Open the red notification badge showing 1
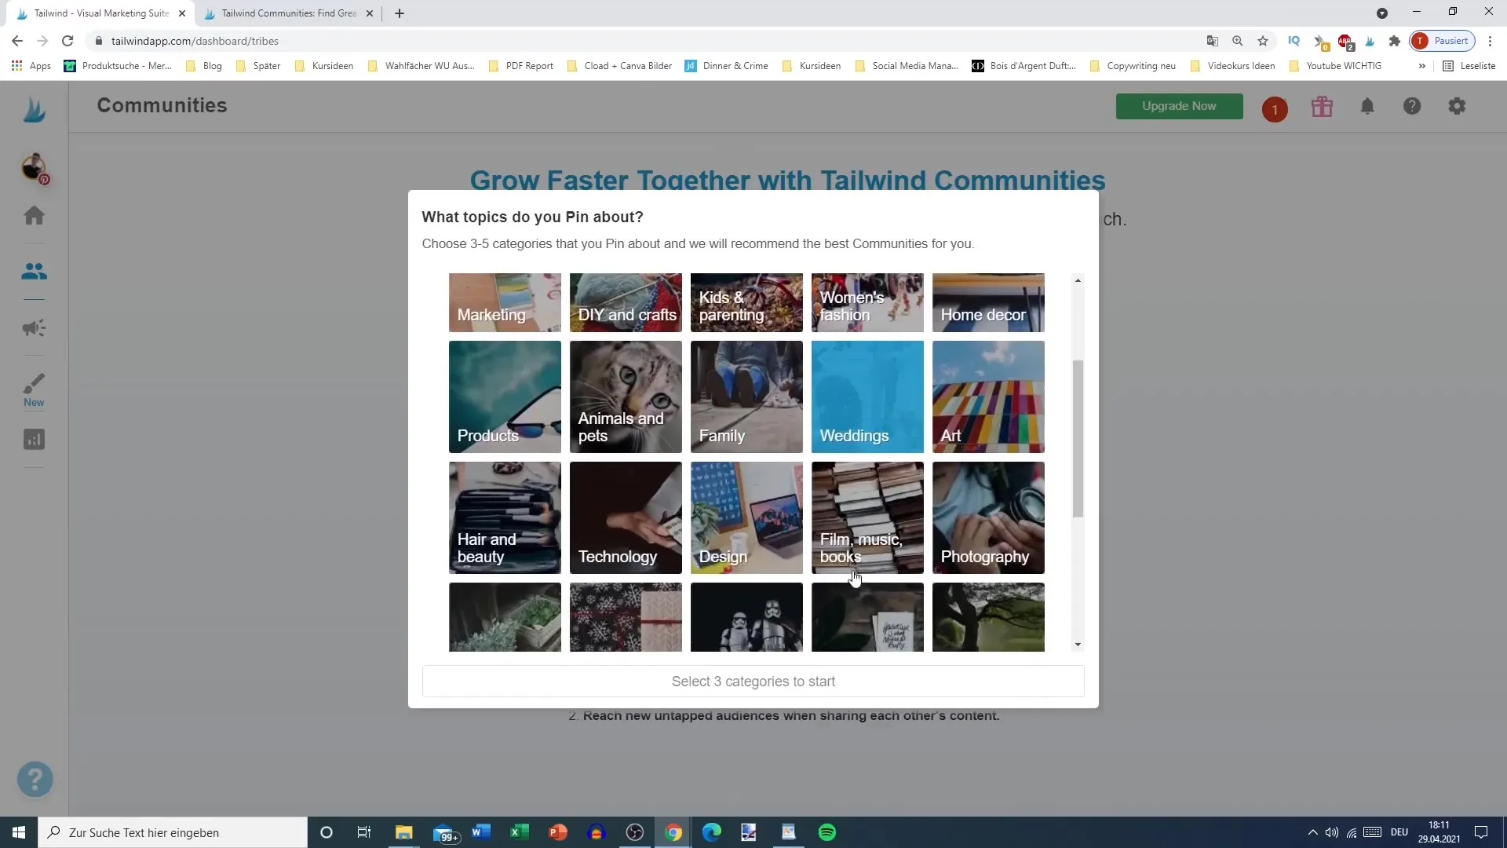The width and height of the screenshot is (1507, 848). (1275, 109)
